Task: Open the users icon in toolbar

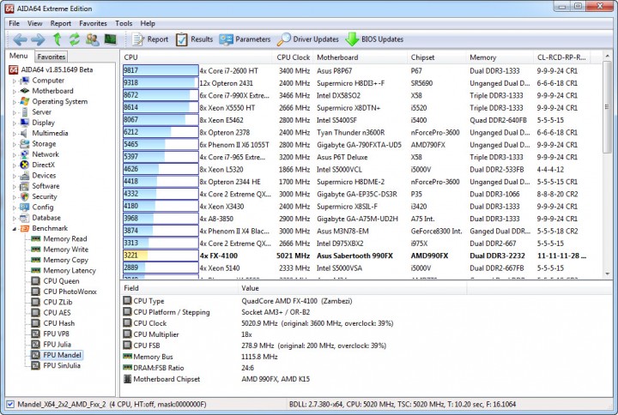Action: (x=93, y=39)
